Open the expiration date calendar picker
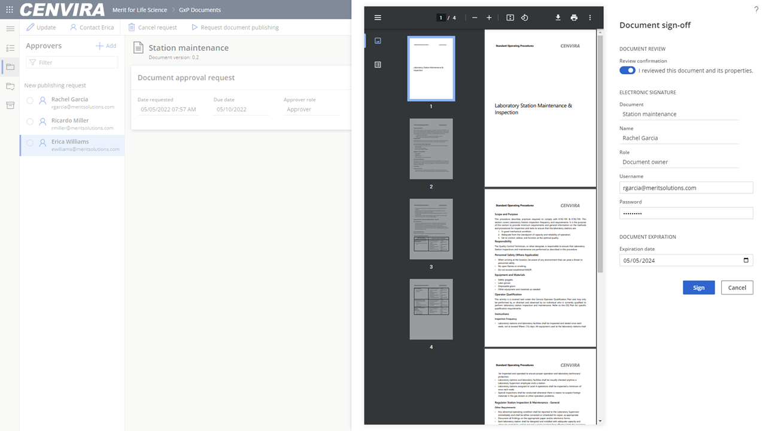The image size is (766, 431). tap(746, 260)
